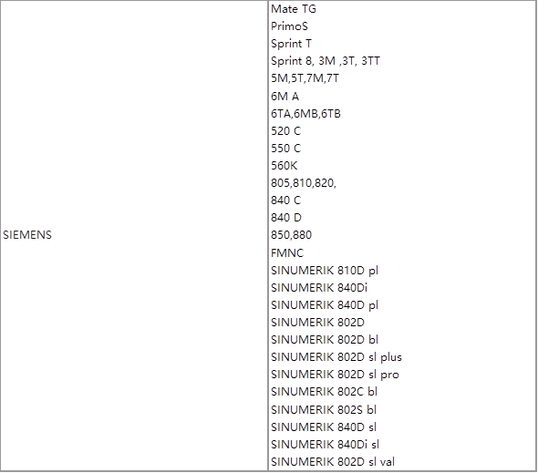
Task: Click the SINUMERIK 840Di line
Action: click(x=319, y=287)
